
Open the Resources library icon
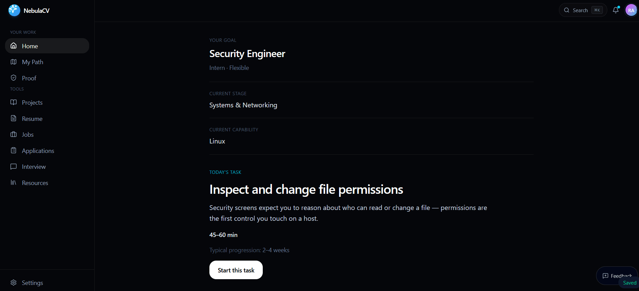(14, 182)
